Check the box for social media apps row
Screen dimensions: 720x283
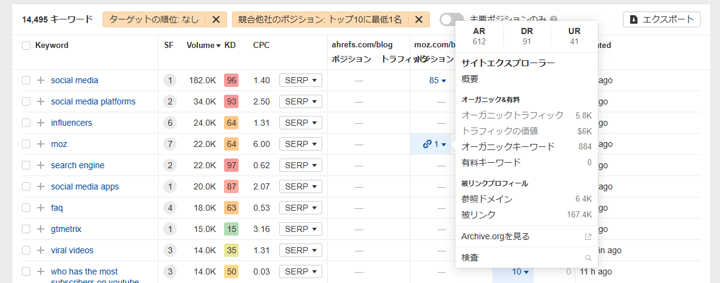(26, 186)
